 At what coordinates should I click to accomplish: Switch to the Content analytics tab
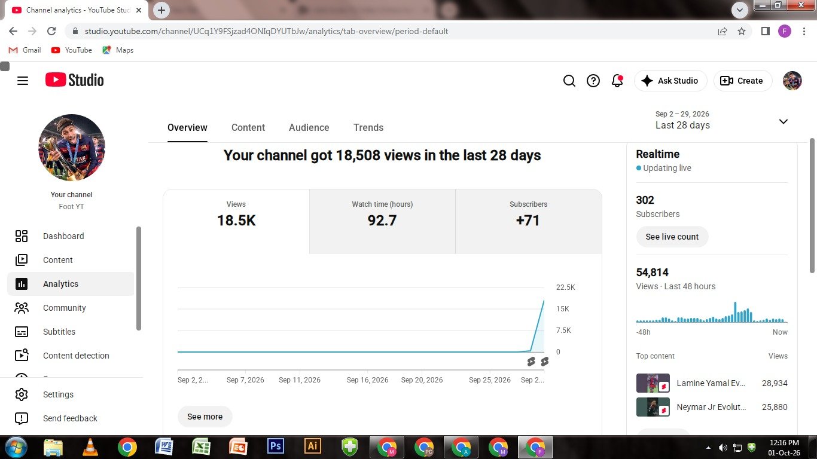click(x=248, y=127)
